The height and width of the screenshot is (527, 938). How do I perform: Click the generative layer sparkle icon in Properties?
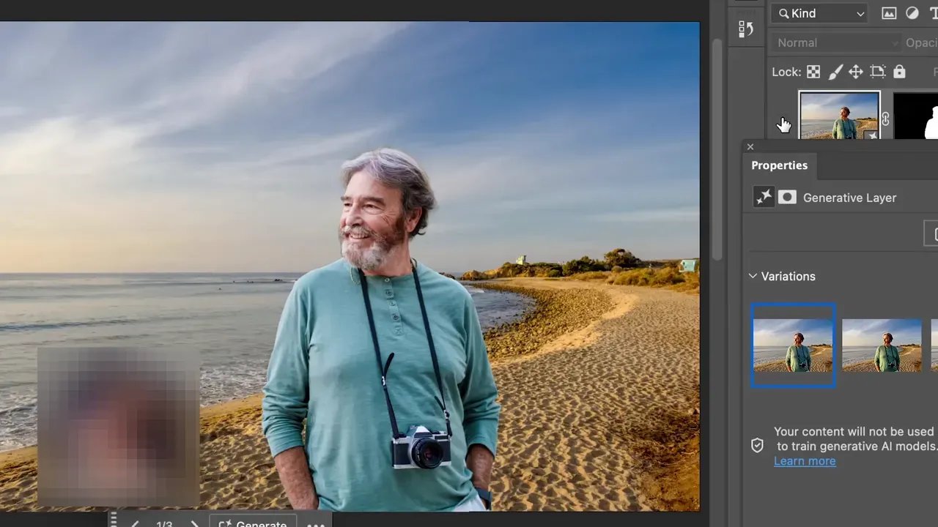coord(764,198)
